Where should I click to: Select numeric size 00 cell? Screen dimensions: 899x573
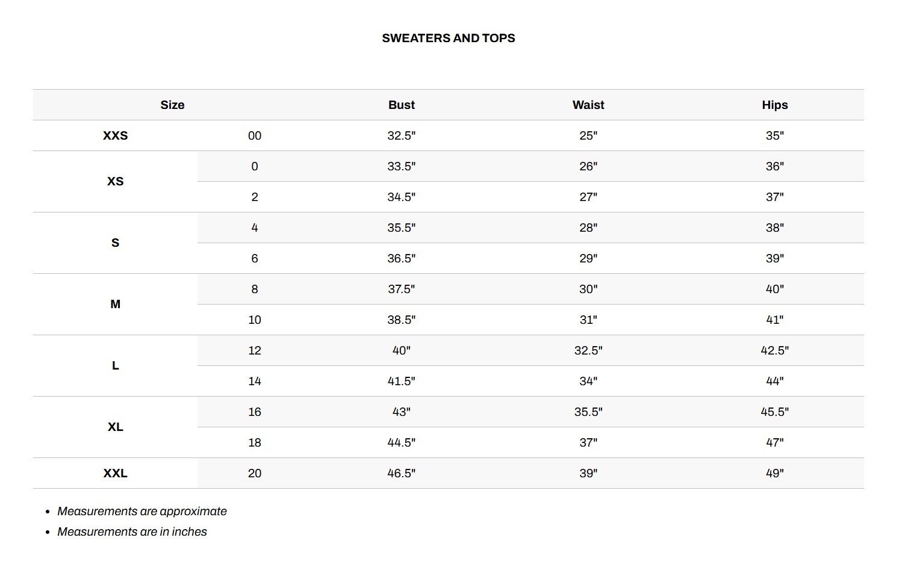(255, 135)
